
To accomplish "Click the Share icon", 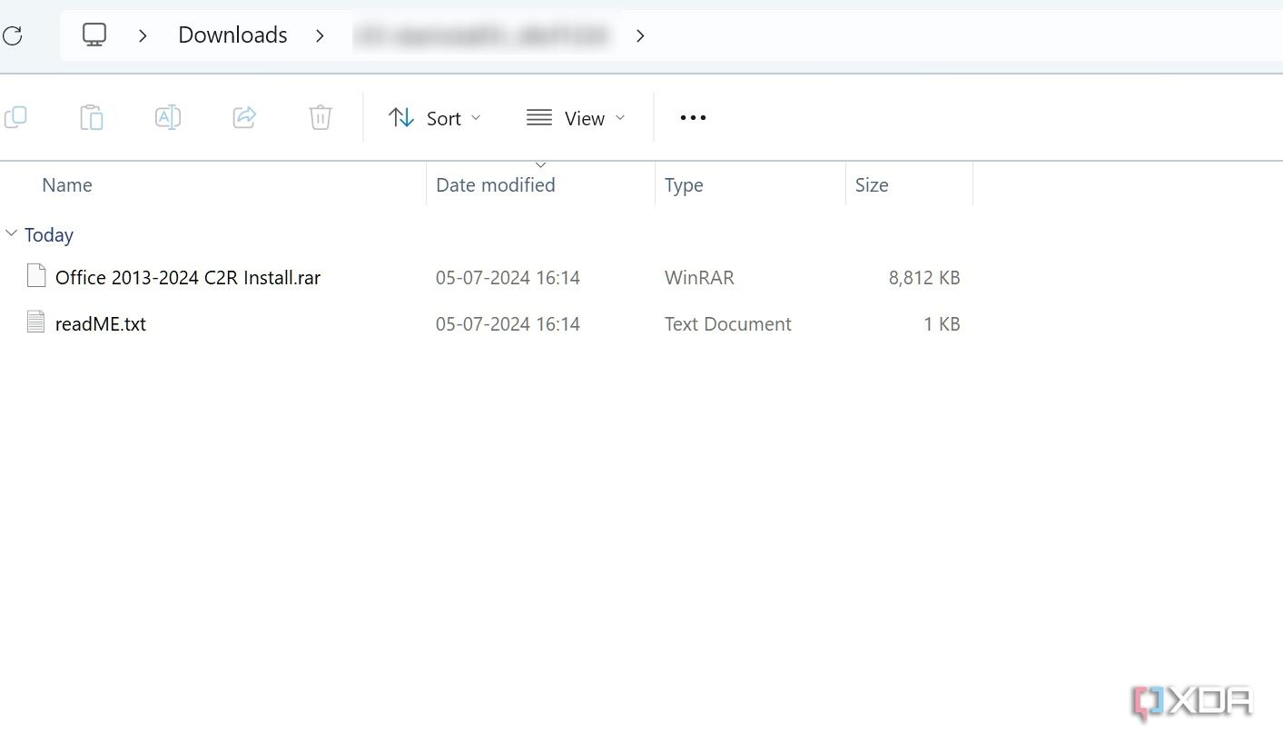I will point(243,116).
